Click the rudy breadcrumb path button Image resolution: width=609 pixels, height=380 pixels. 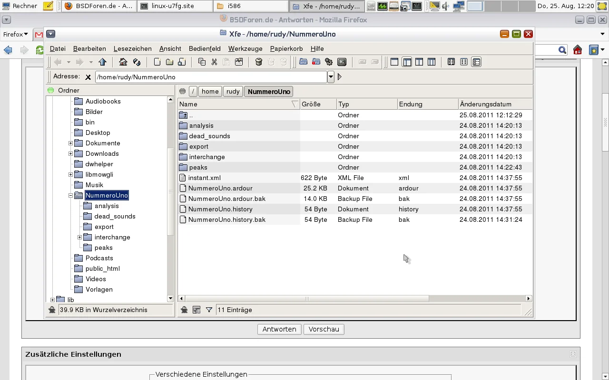(233, 92)
